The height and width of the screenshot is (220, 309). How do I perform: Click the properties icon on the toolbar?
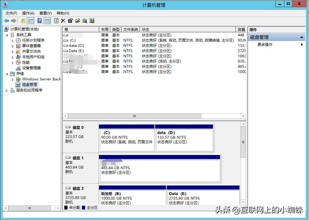point(71,21)
